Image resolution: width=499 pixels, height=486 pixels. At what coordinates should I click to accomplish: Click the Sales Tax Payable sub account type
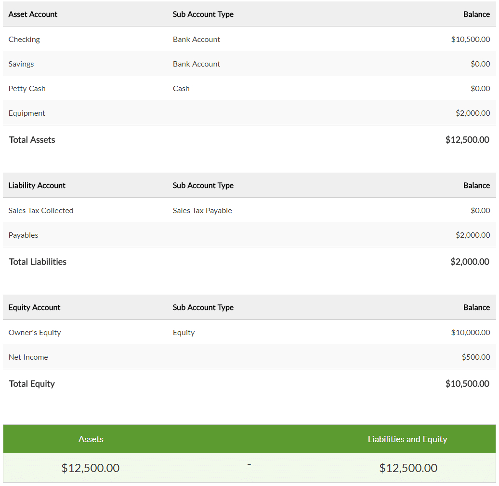click(x=202, y=211)
